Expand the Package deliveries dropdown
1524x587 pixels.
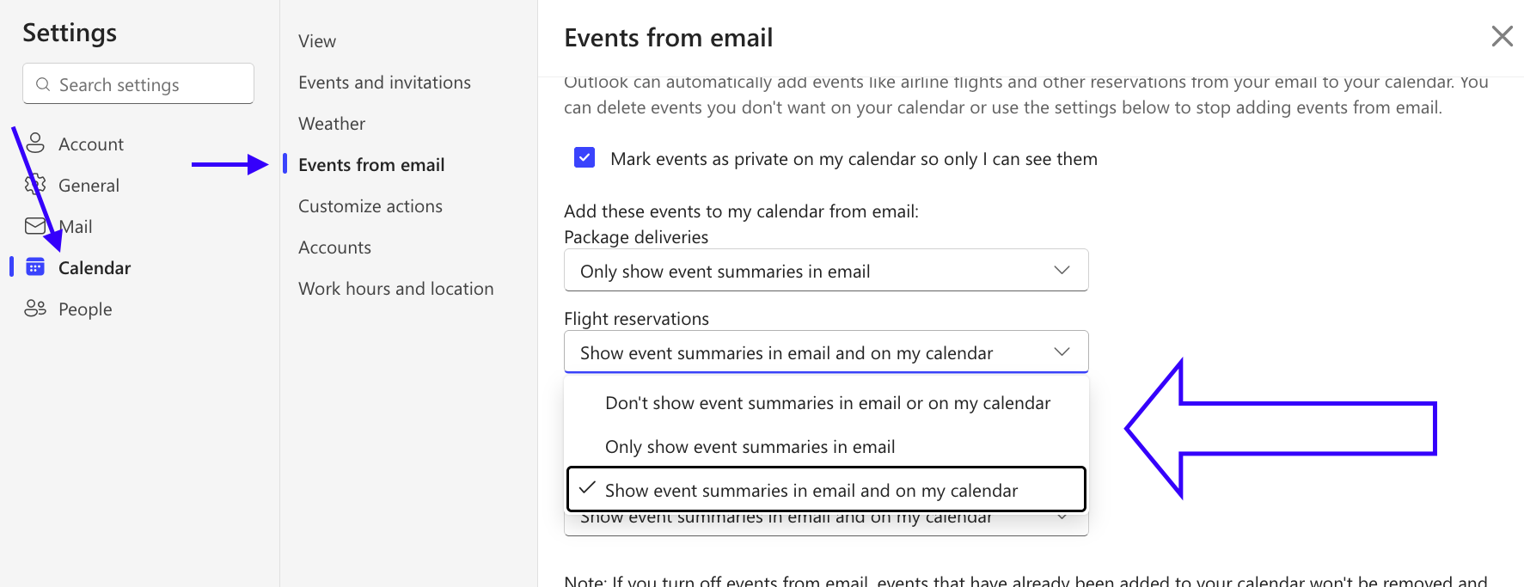tap(826, 271)
